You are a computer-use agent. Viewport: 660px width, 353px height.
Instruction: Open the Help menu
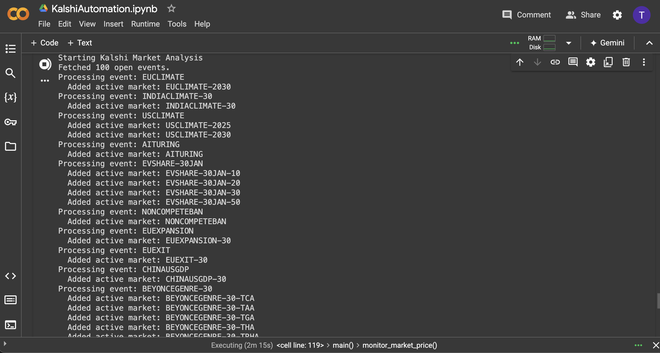click(x=202, y=24)
